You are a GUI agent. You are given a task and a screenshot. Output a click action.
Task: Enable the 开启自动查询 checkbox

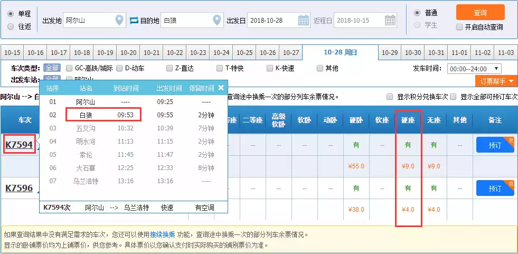coord(459,27)
